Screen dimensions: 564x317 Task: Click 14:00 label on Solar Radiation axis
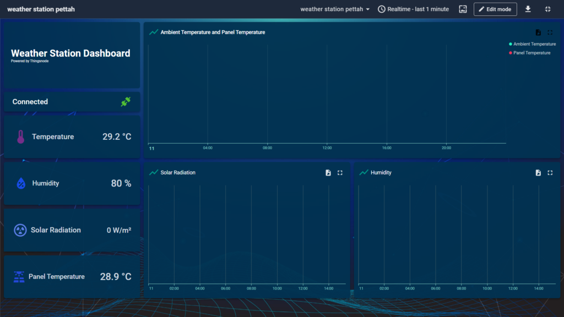point(329,288)
